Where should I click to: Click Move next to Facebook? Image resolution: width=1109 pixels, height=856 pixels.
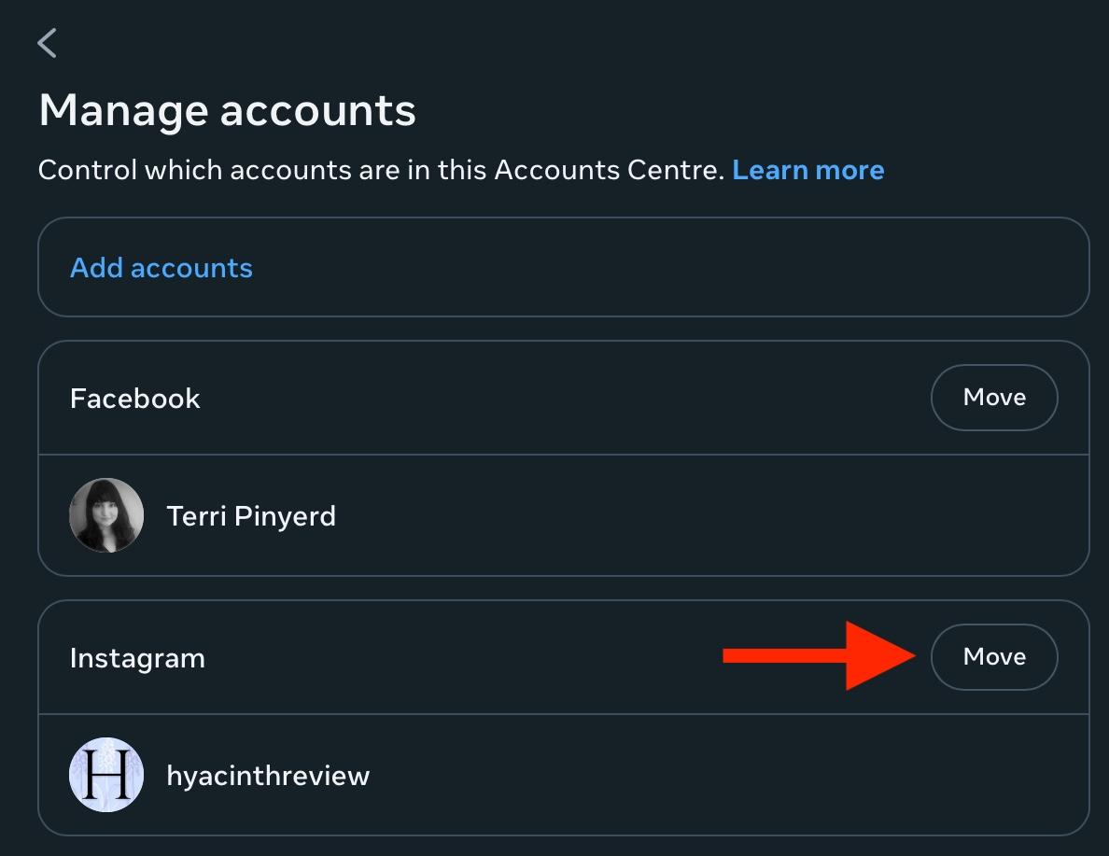tap(994, 397)
